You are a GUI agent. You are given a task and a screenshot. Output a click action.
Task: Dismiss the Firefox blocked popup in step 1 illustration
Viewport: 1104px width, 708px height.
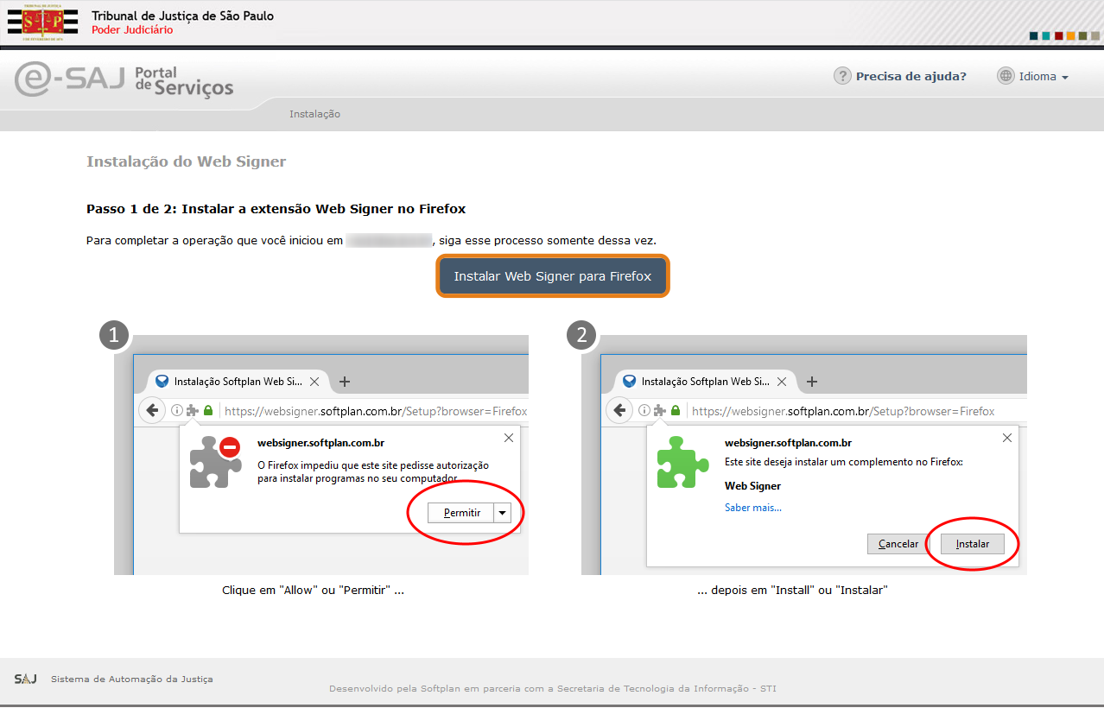pyautogui.click(x=509, y=438)
